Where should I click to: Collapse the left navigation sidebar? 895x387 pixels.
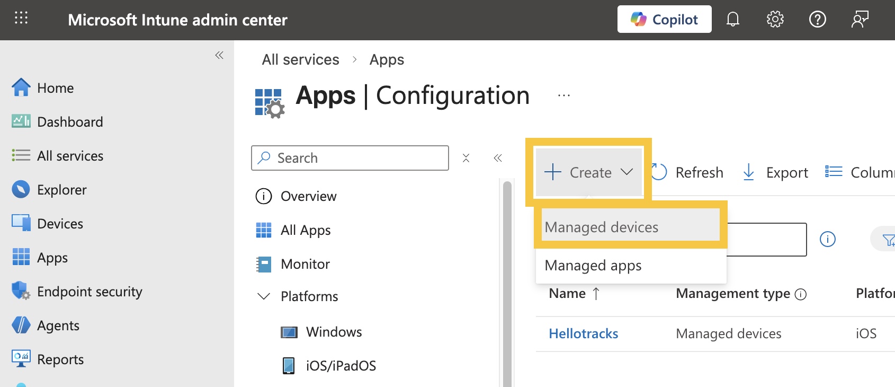click(219, 55)
